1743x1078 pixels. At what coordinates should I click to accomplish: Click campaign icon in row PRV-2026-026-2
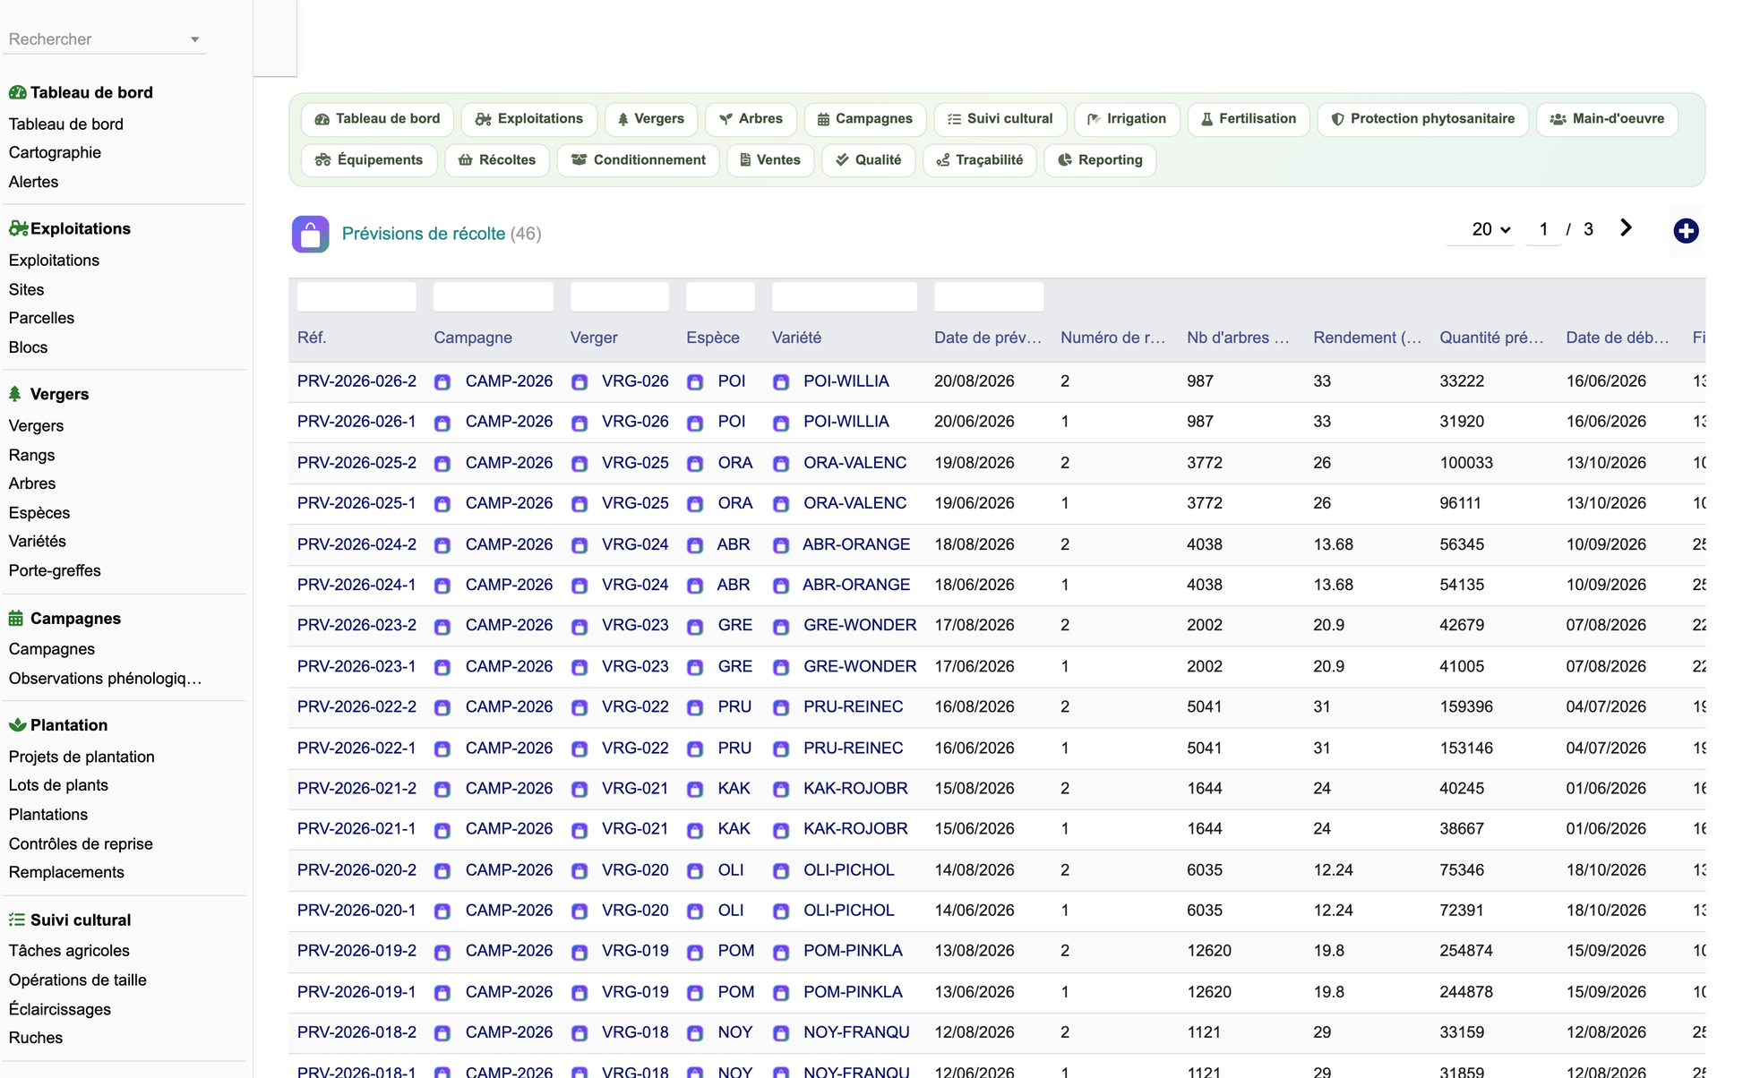[442, 382]
